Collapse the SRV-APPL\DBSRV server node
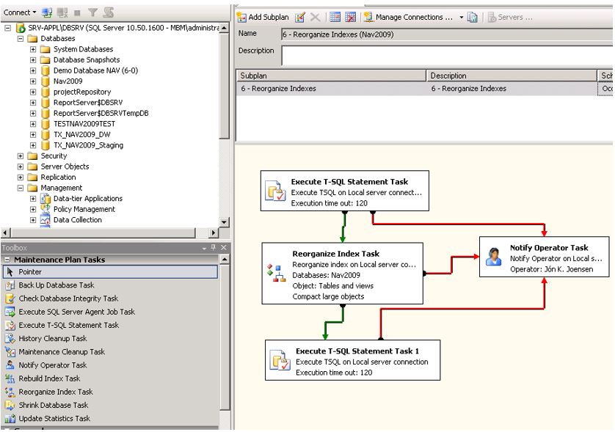This screenshot has height=432, width=615. click(8, 28)
